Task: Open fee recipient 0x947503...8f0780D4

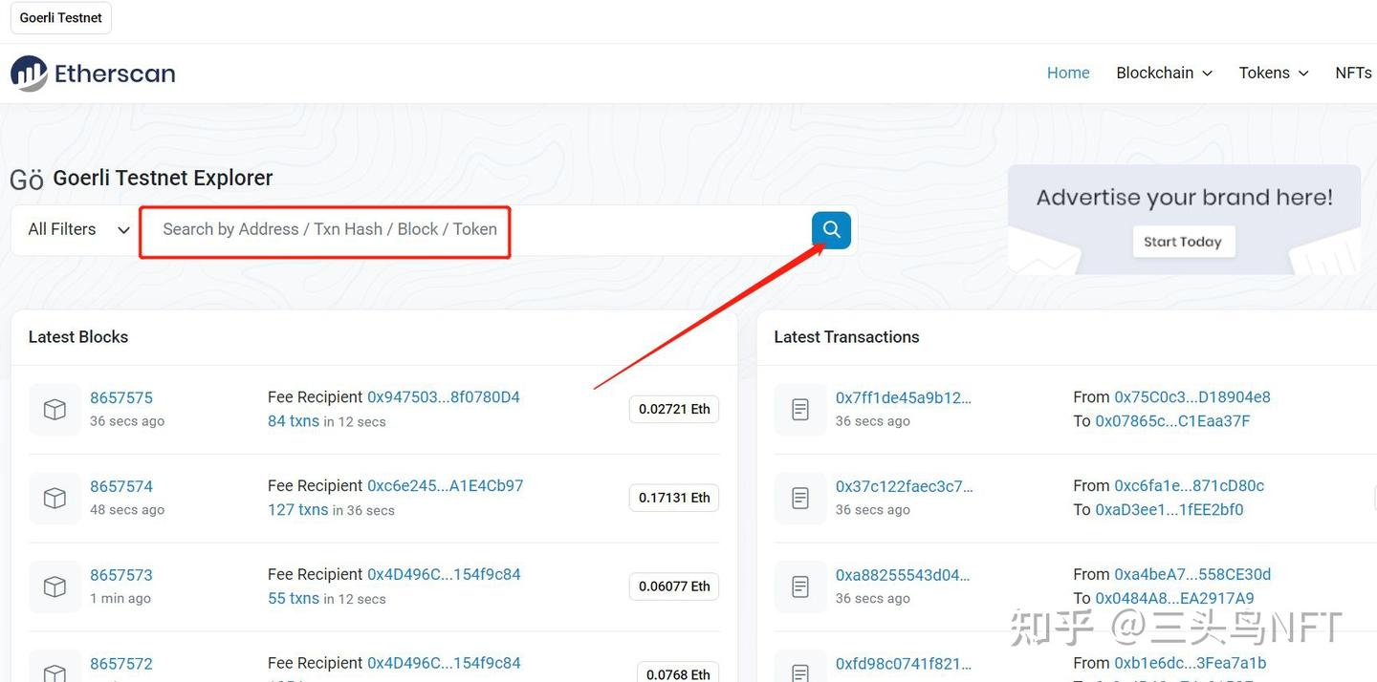Action: point(444,396)
